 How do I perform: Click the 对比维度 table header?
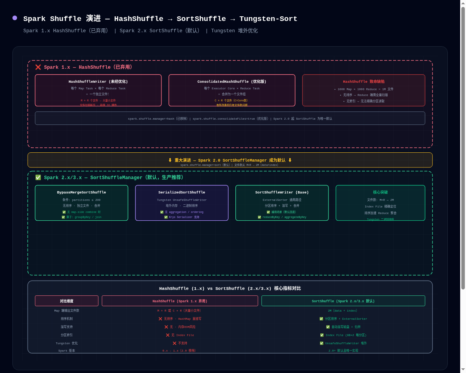tap(67, 301)
